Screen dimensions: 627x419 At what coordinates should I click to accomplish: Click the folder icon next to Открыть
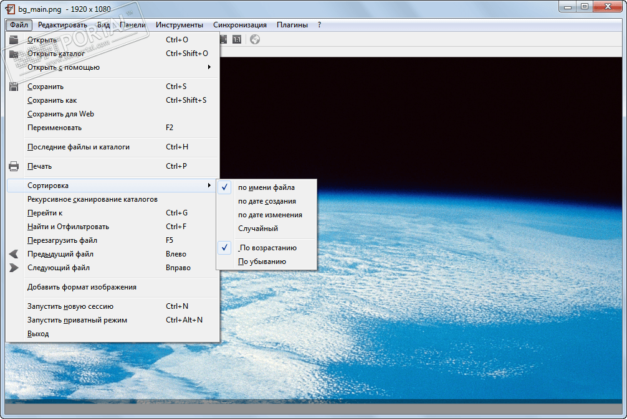point(14,40)
